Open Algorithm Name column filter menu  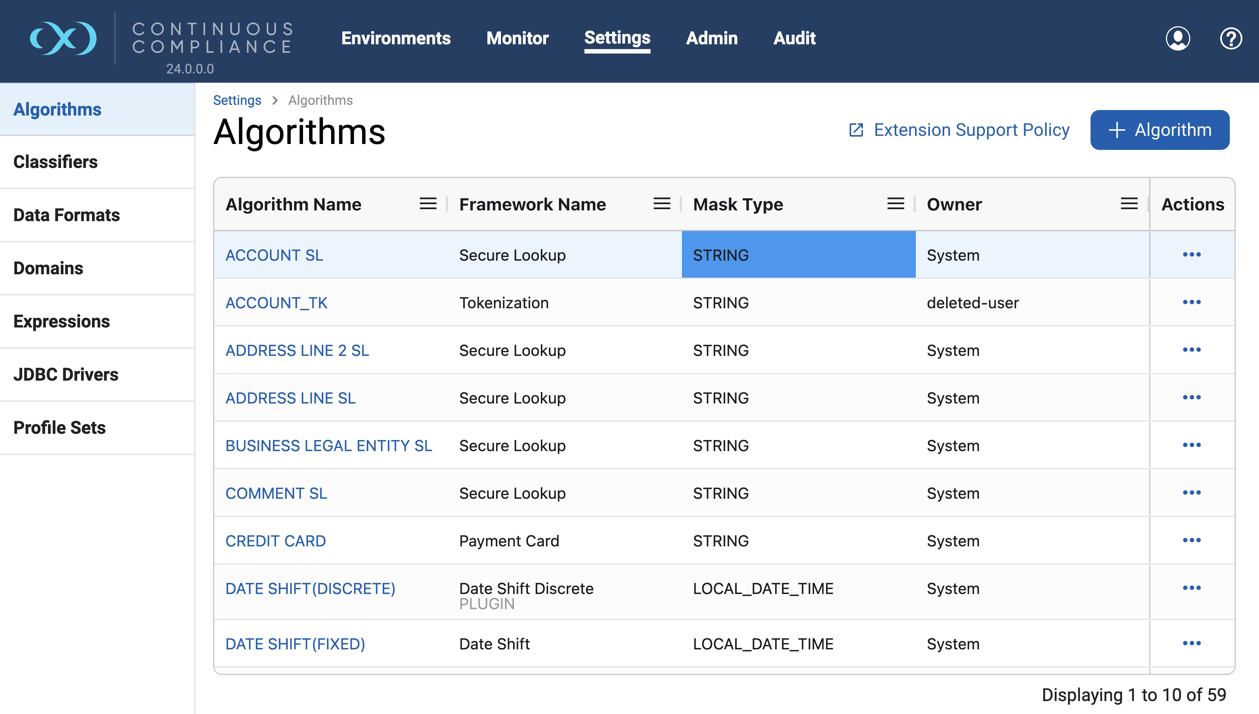(x=428, y=204)
